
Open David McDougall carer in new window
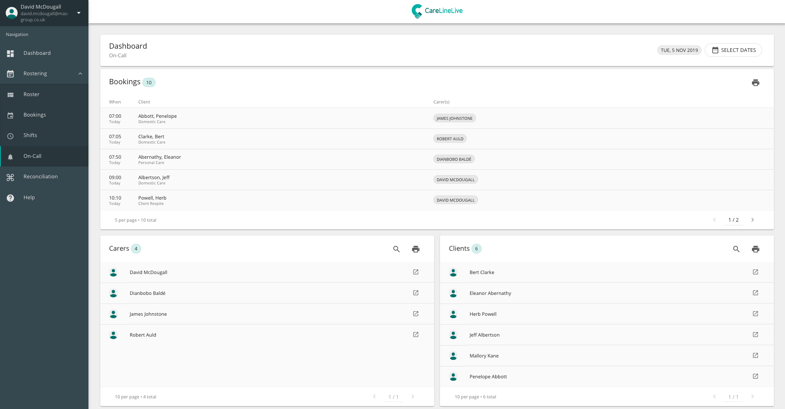click(416, 272)
